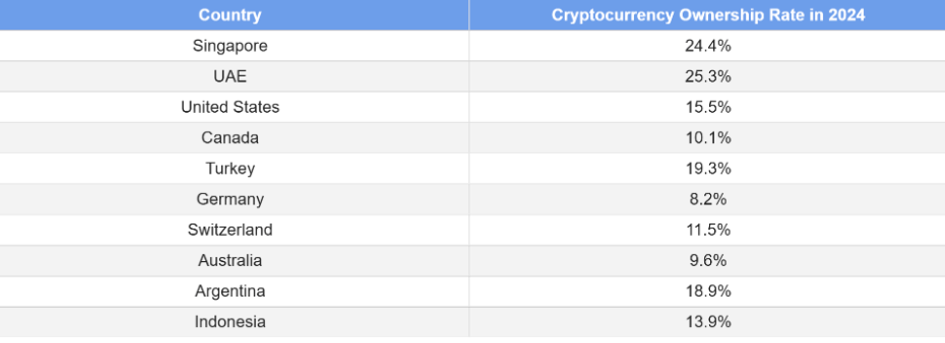Click the 19.3% Turkey rate
The width and height of the screenshot is (945, 343).
tap(707, 169)
